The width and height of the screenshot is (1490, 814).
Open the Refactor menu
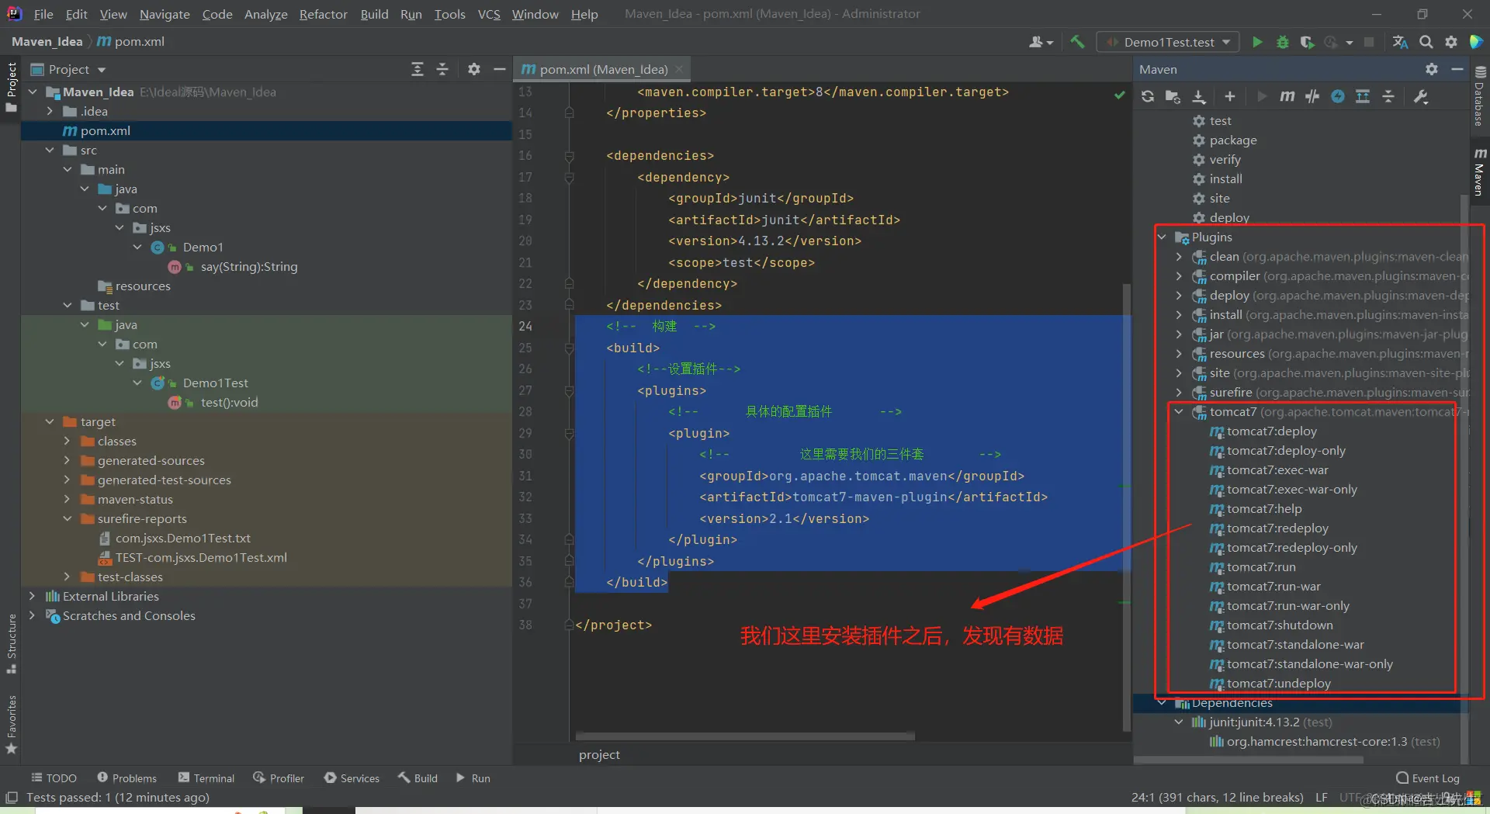pyautogui.click(x=324, y=14)
